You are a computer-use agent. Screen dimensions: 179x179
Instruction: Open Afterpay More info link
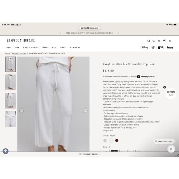coord(151,77)
